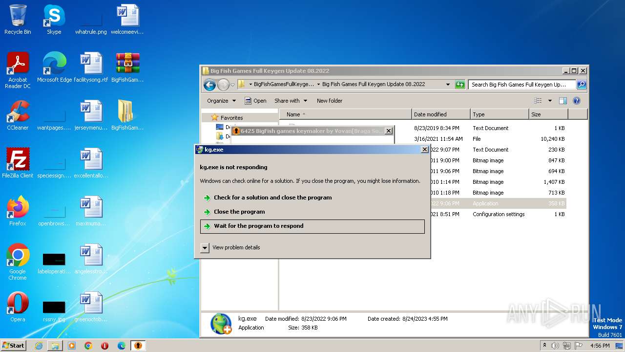Expand the address bar history dropdown
The width and height of the screenshot is (625, 352).
(448, 85)
